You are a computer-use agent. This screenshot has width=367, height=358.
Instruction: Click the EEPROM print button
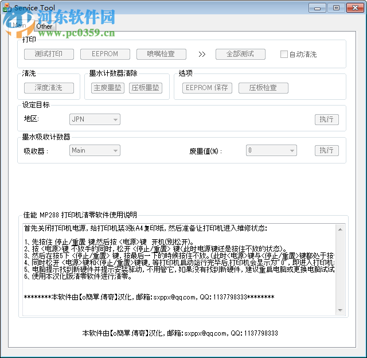[105, 54]
